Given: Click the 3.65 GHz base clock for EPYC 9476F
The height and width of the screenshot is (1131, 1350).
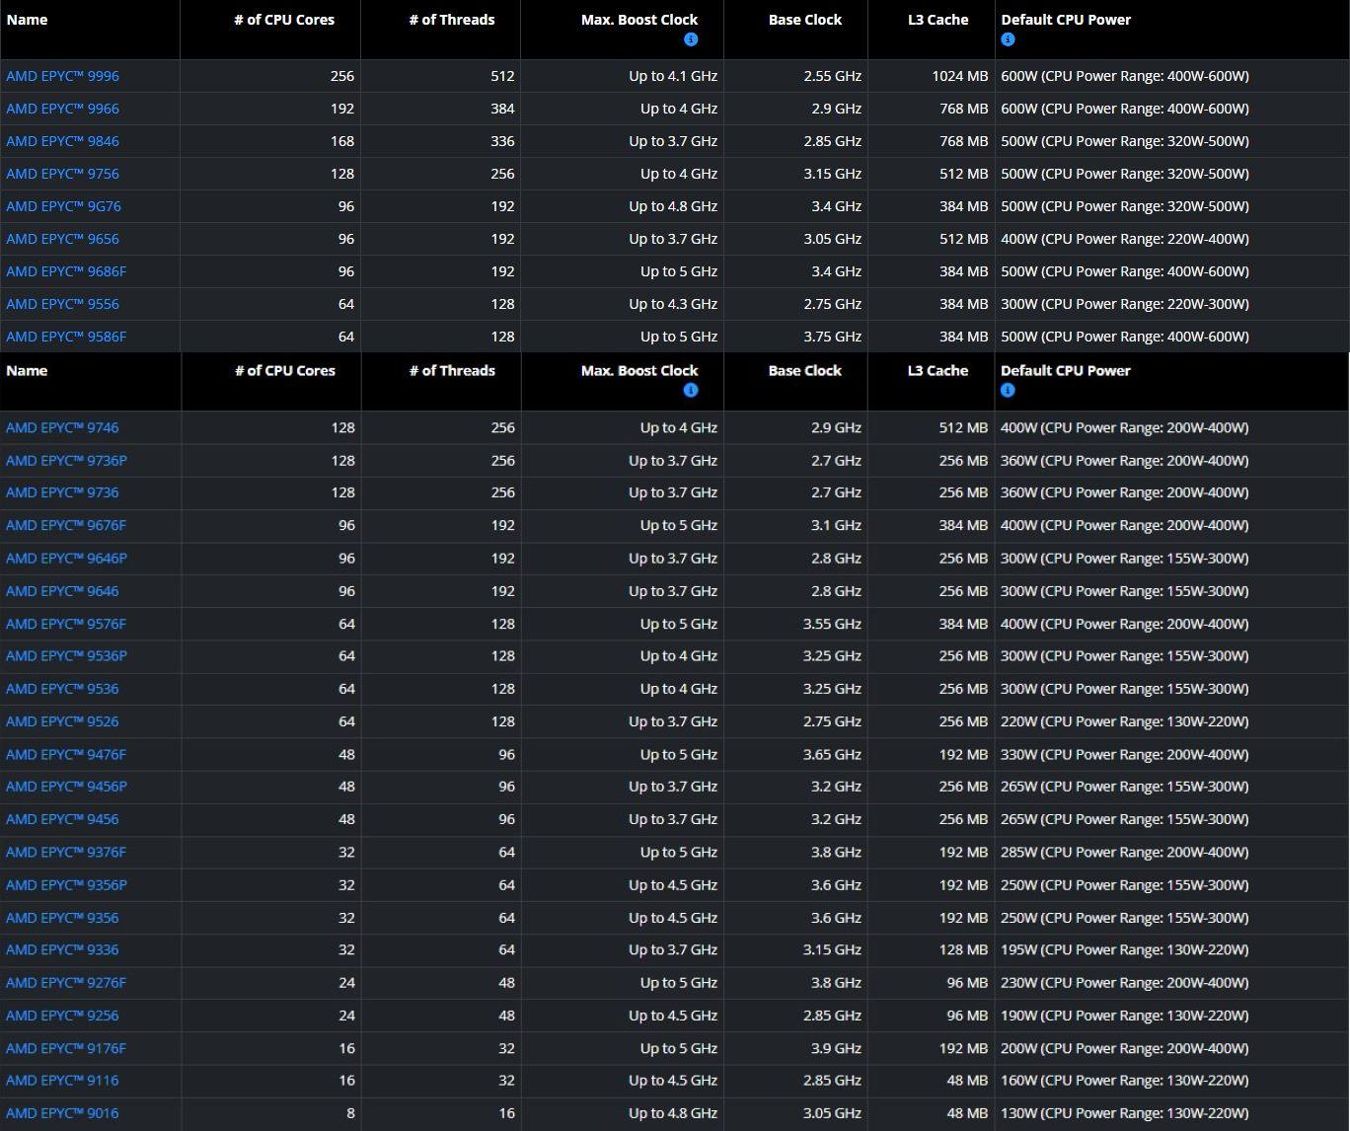Looking at the screenshot, I should tap(832, 754).
